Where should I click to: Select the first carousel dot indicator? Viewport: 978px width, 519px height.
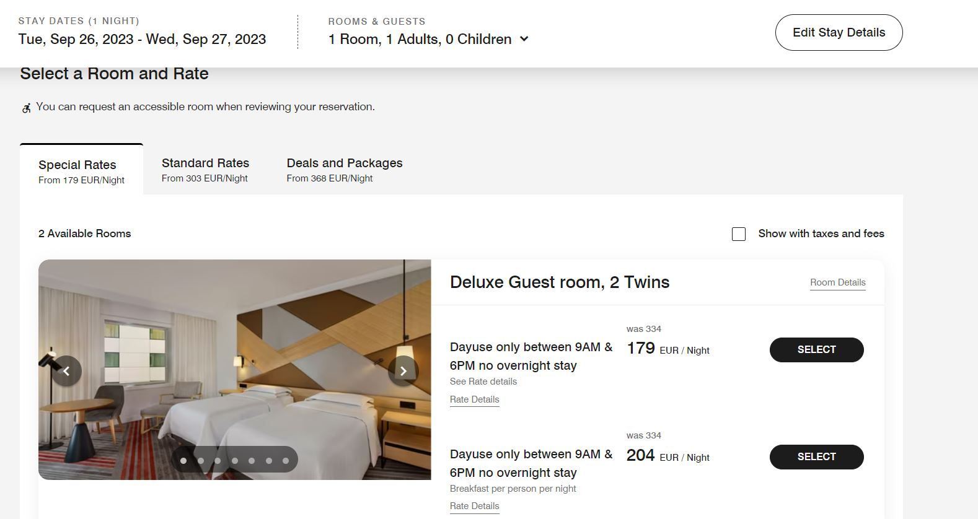183,461
